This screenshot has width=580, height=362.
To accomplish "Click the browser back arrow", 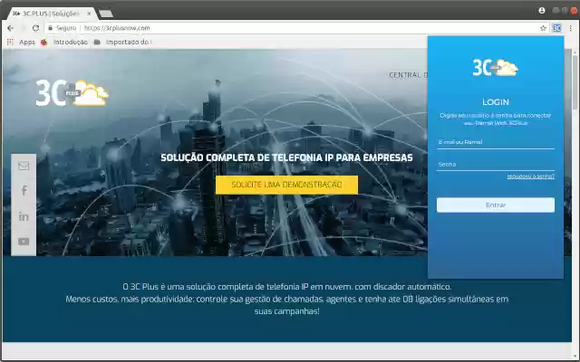I will (x=10, y=28).
